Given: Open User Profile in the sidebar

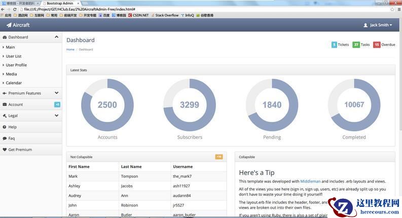Looking at the screenshot, I should click(x=16, y=65).
